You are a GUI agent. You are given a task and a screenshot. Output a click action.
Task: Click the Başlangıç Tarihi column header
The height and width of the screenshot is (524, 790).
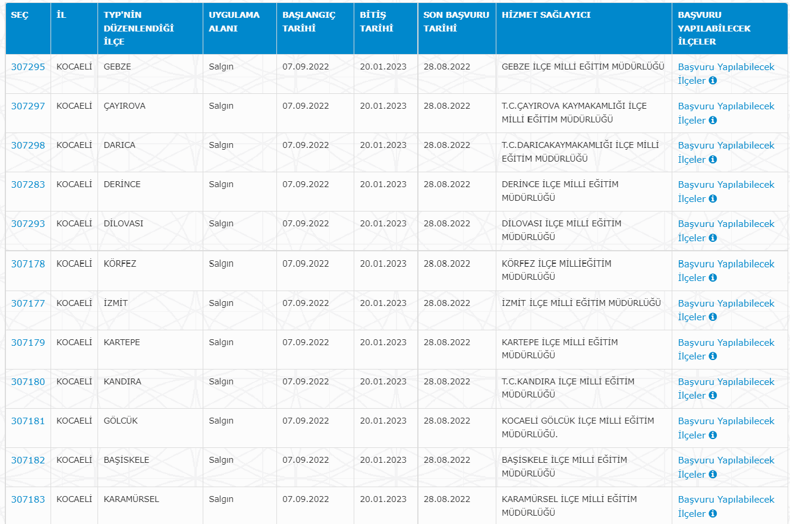pos(309,21)
